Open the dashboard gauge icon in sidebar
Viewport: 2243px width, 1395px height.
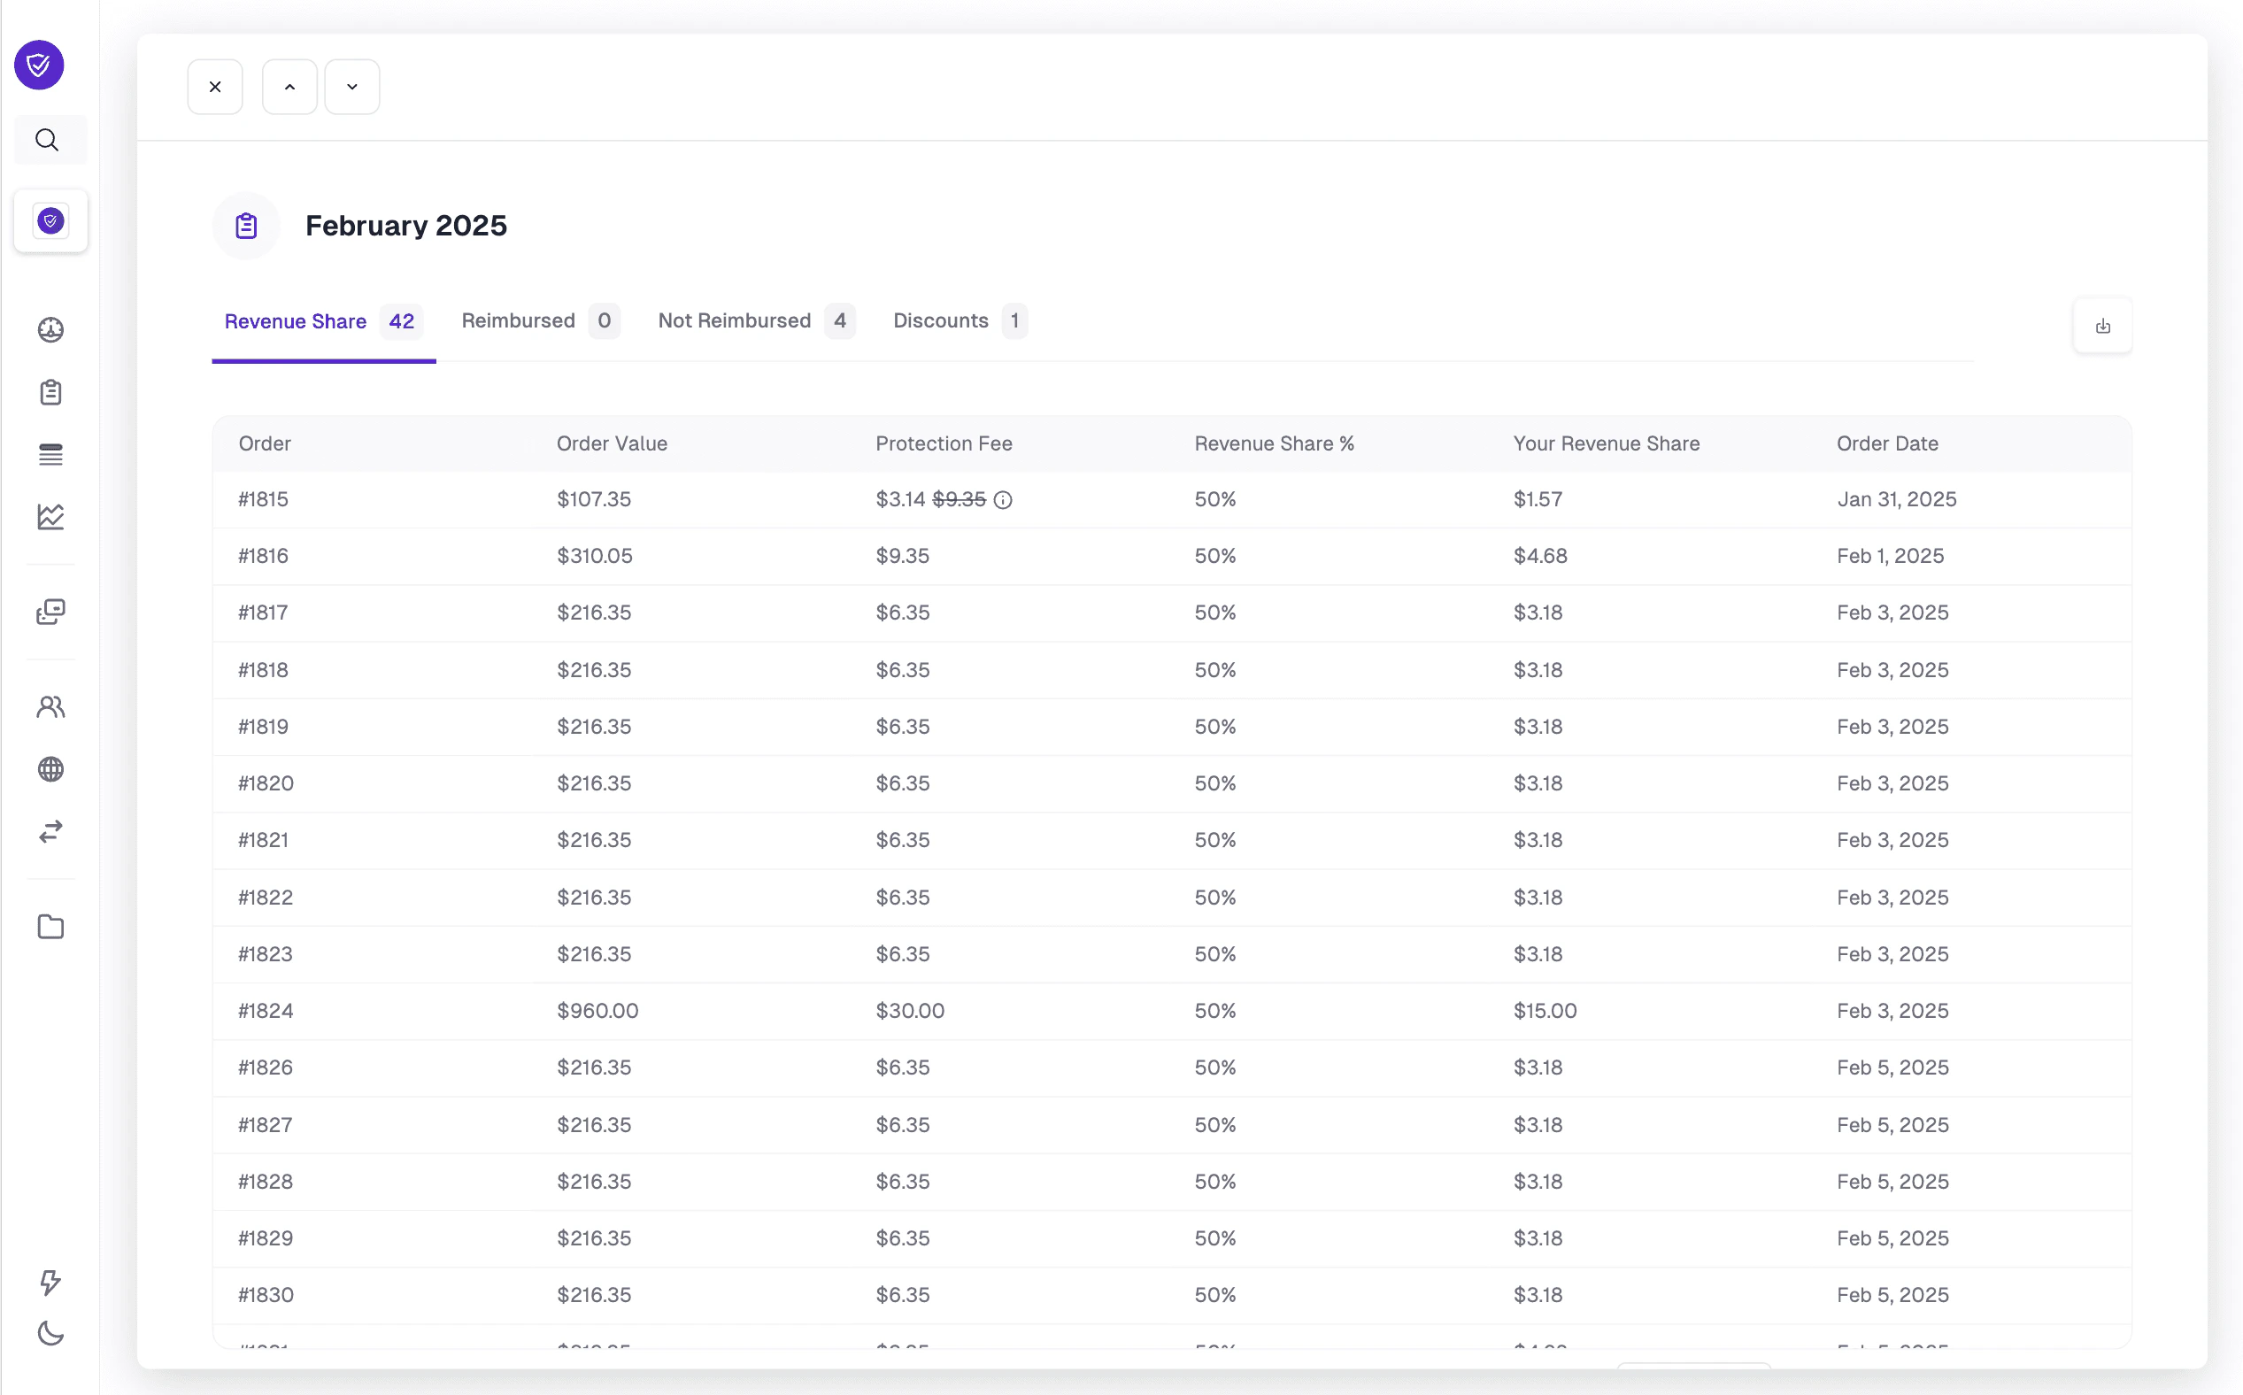point(50,329)
